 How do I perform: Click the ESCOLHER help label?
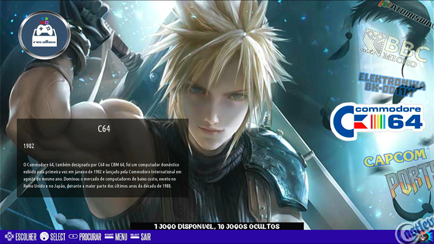[26, 237]
